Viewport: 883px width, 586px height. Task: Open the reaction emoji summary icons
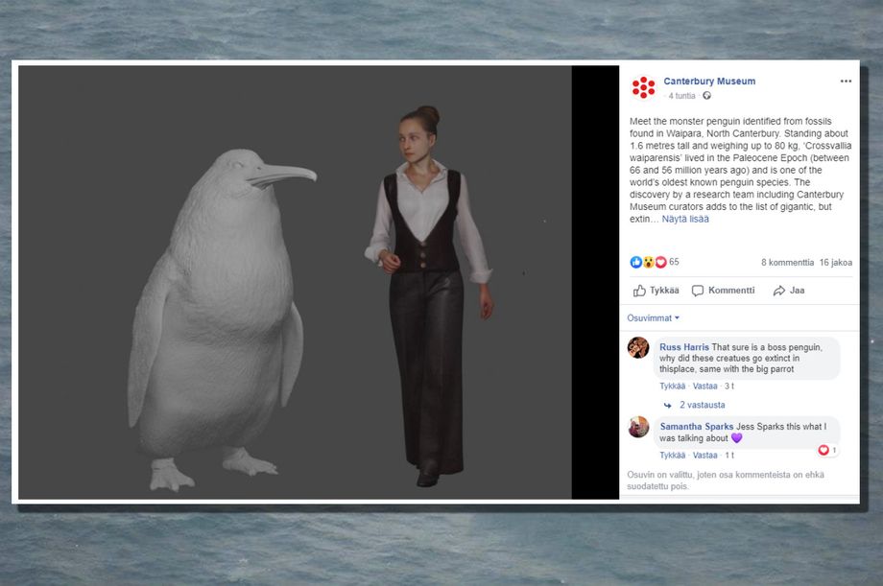tap(648, 262)
